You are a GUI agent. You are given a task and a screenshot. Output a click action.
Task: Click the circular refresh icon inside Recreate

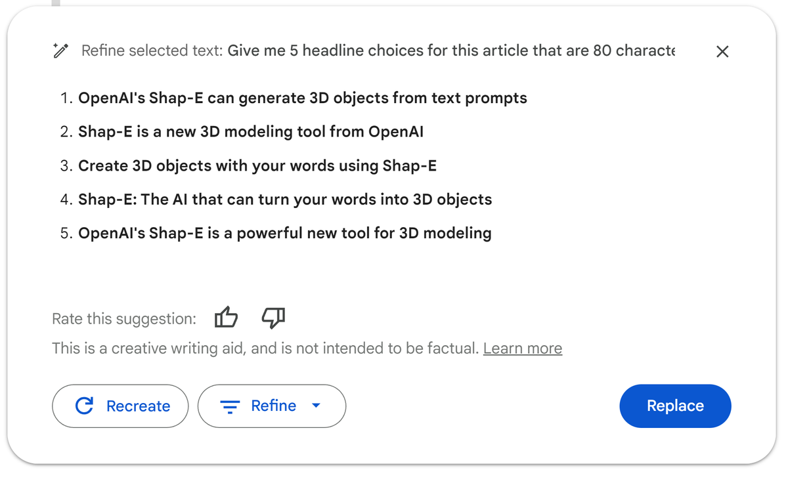click(x=84, y=406)
